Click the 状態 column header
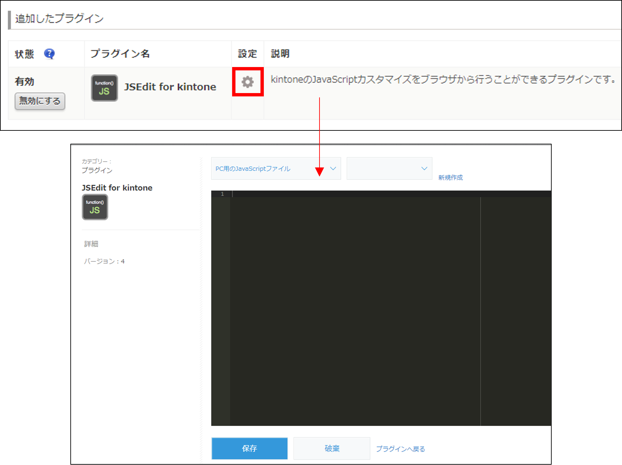Viewport: 622px width, 465px height. tap(24, 54)
